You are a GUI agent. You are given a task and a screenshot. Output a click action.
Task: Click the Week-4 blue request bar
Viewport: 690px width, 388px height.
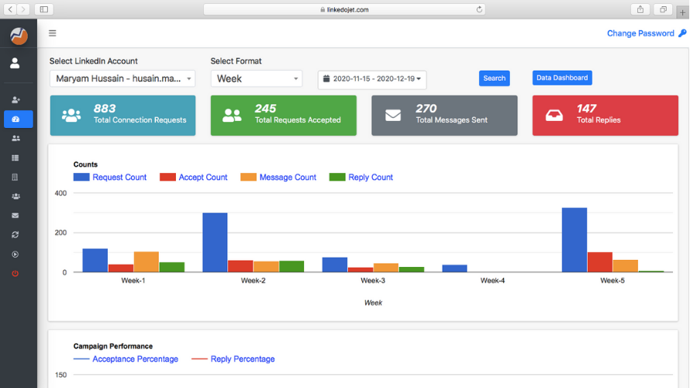click(454, 268)
